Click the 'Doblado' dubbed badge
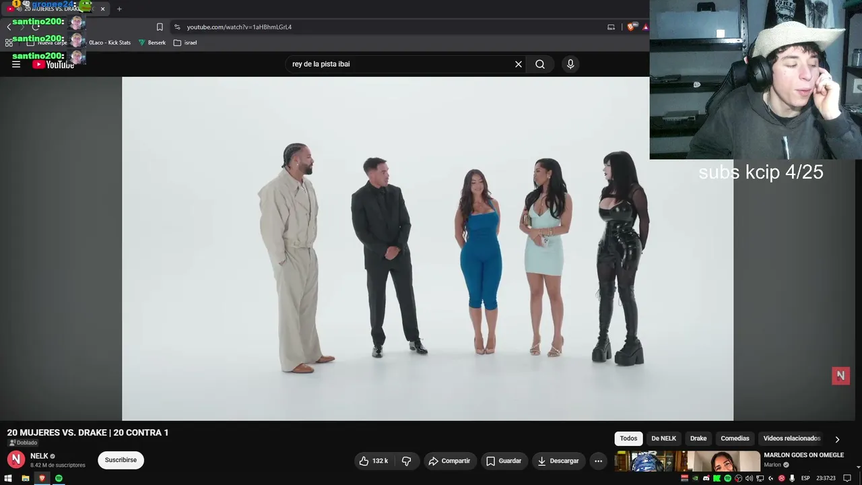Screen dimensions: 862x485 tap(23, 443)
